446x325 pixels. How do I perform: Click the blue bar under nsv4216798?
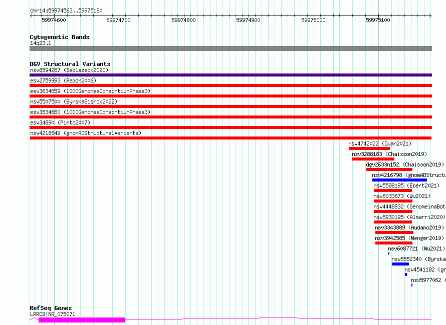[399, 180]
